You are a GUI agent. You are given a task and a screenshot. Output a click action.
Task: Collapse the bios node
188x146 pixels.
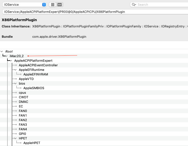pos(15,83)
